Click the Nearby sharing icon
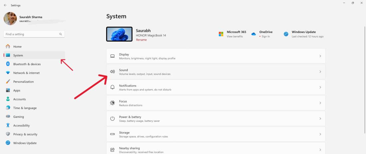Screen dimensions: 366x154 (112, 150)
